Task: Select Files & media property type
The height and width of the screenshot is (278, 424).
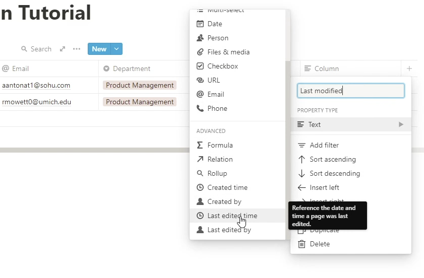Action: pyautogui.click(x=237, y=52)
